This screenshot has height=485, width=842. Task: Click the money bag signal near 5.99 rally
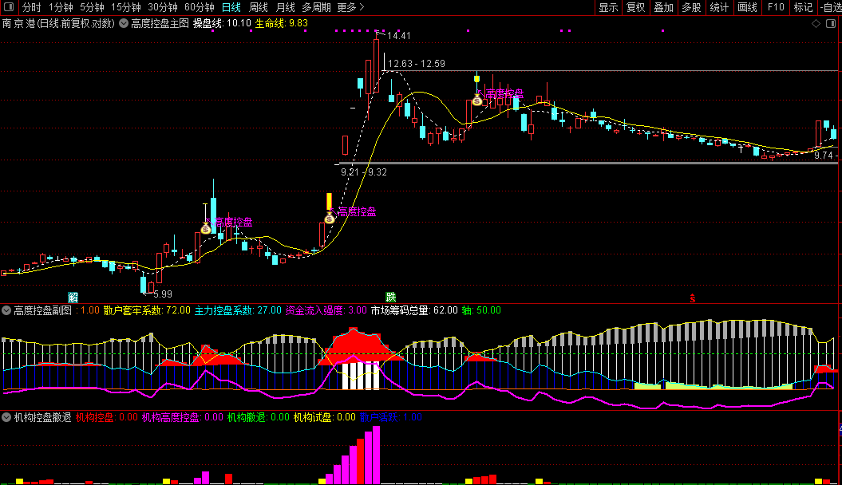(206, 229)
